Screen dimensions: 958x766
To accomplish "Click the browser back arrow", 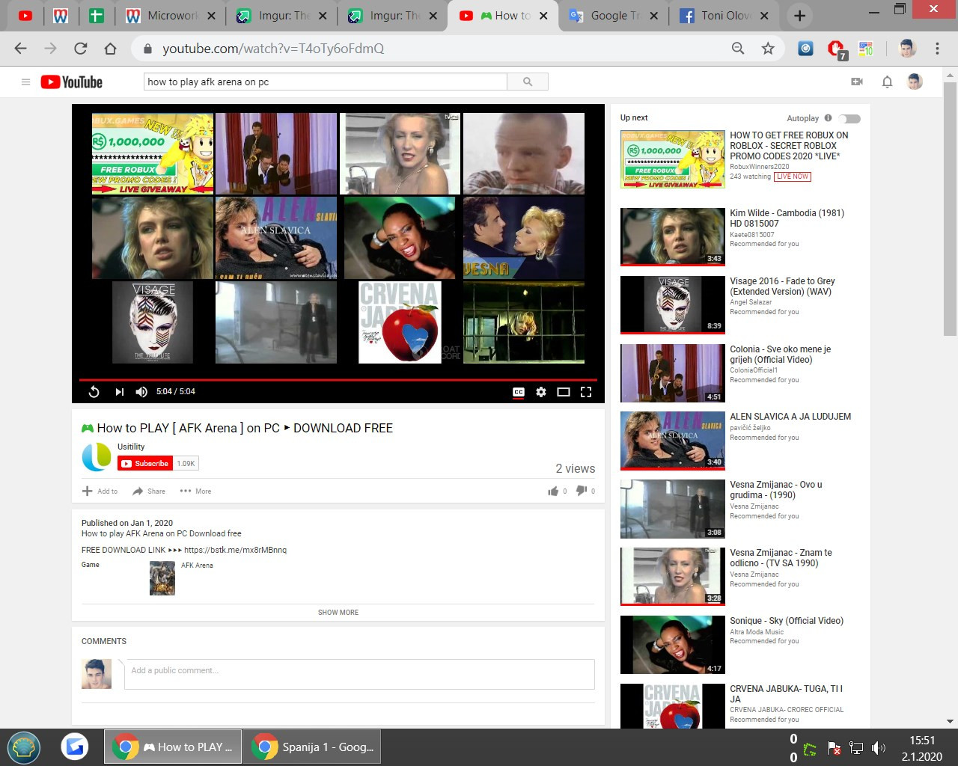I will click(x=21, y=49).
